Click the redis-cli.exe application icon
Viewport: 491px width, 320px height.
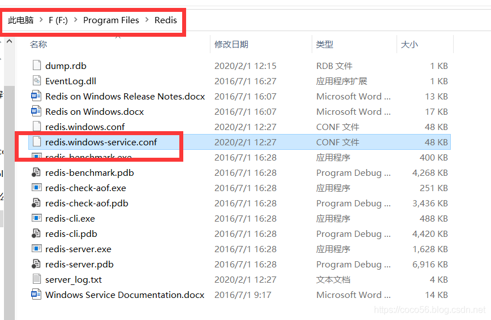point(37,218)
